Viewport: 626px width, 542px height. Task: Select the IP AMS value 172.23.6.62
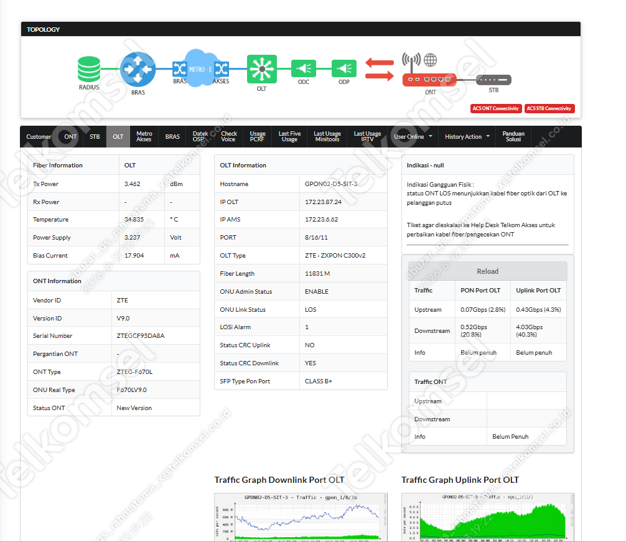point(321,220)
